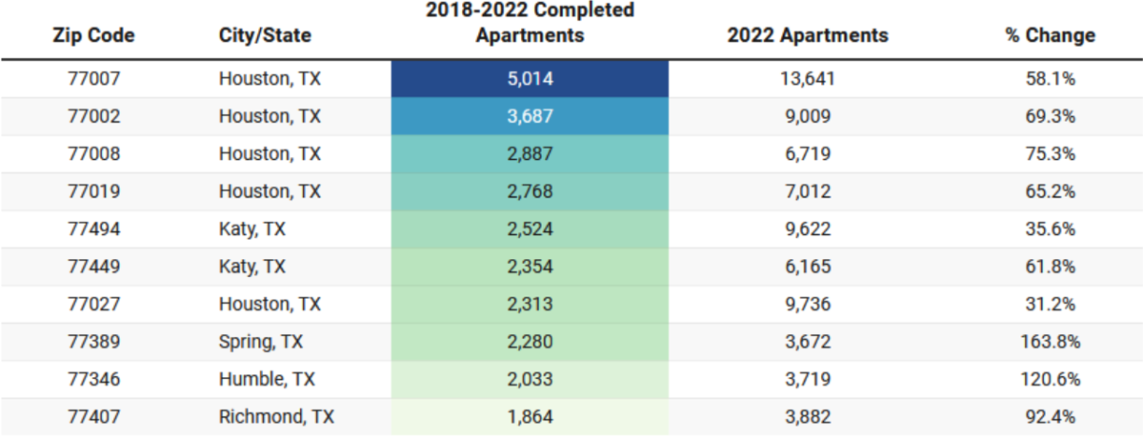
Task: Click the 2018-2022 Completed Apartments header
Action: [x=530, y=24]
